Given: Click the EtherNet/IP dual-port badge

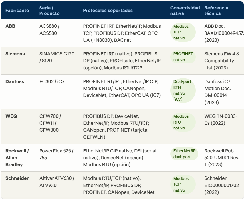Looking at the screenshot, I should pos(184,154).
